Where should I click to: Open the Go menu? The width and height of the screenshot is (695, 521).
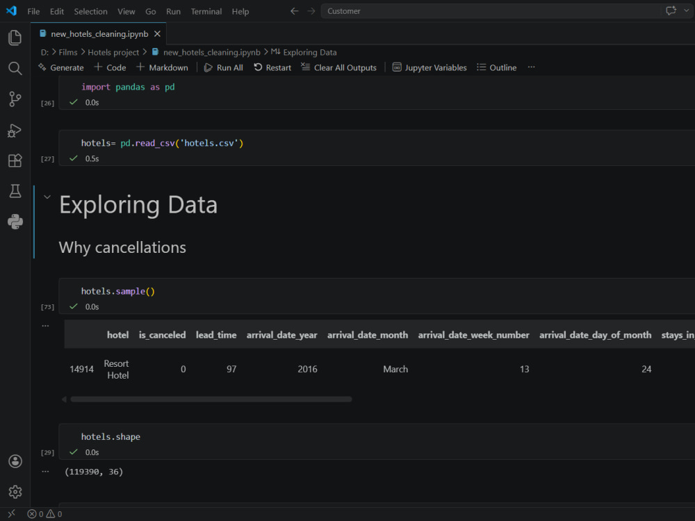tap(151, 12)
